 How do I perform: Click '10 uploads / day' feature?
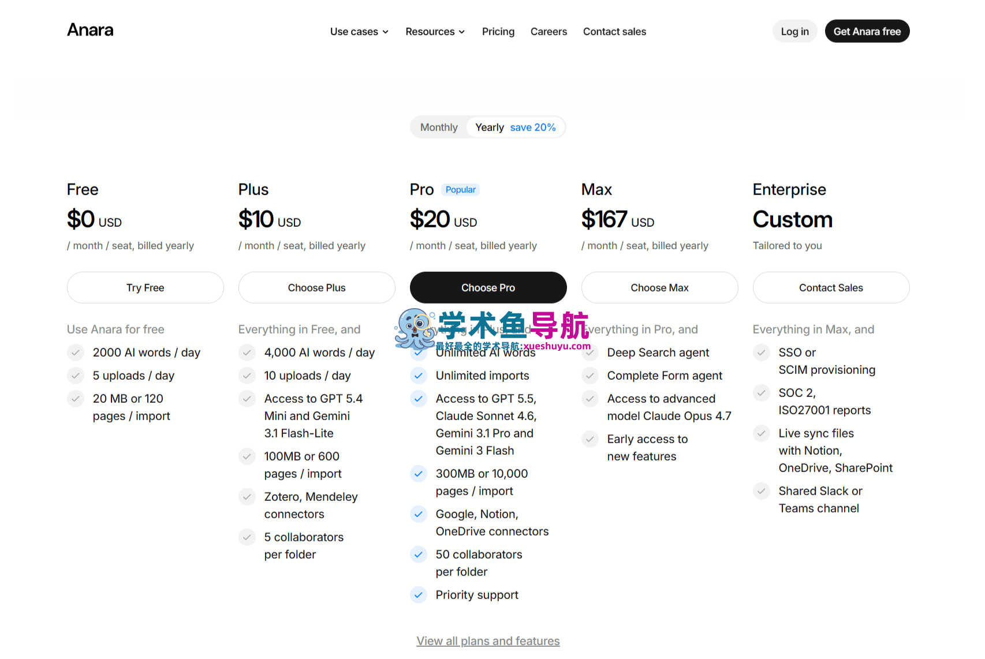[308, 376]
